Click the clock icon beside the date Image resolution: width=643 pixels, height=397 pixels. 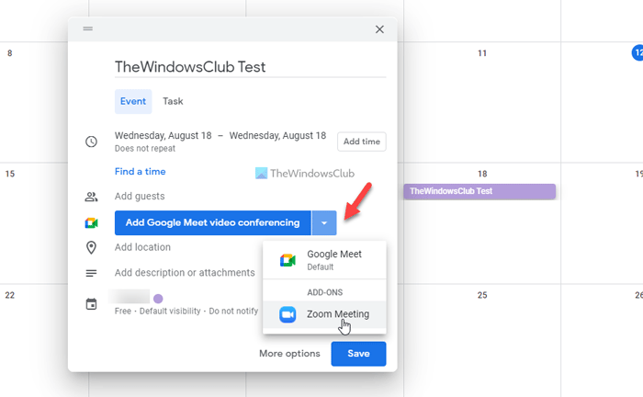(x=91, y=142)
